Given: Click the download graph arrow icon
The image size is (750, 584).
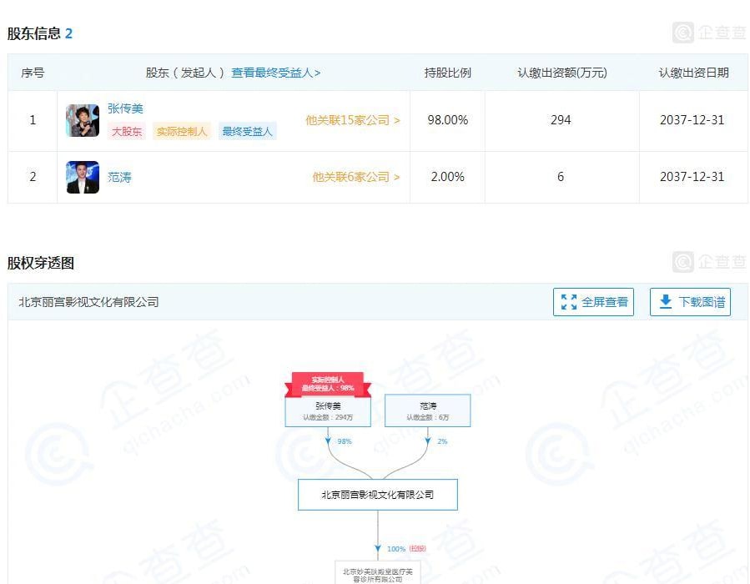Looking at the screenshot, I should tap(666, 302).
